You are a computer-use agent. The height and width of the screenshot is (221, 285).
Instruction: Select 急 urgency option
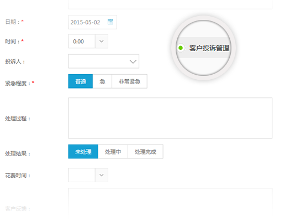pos(102,81)
